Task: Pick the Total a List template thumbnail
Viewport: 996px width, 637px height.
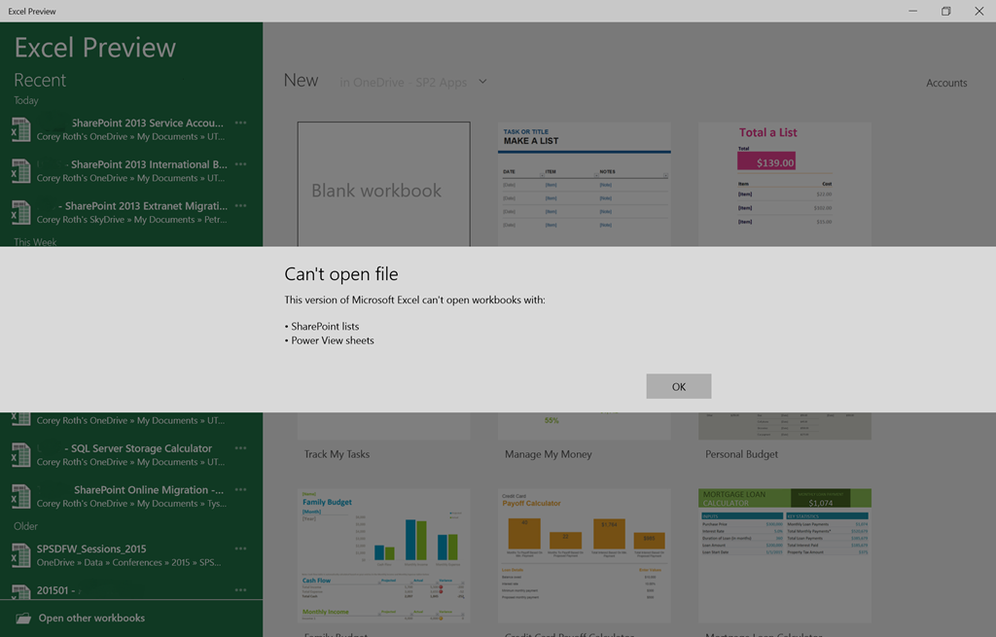Action: coord(785,184)
